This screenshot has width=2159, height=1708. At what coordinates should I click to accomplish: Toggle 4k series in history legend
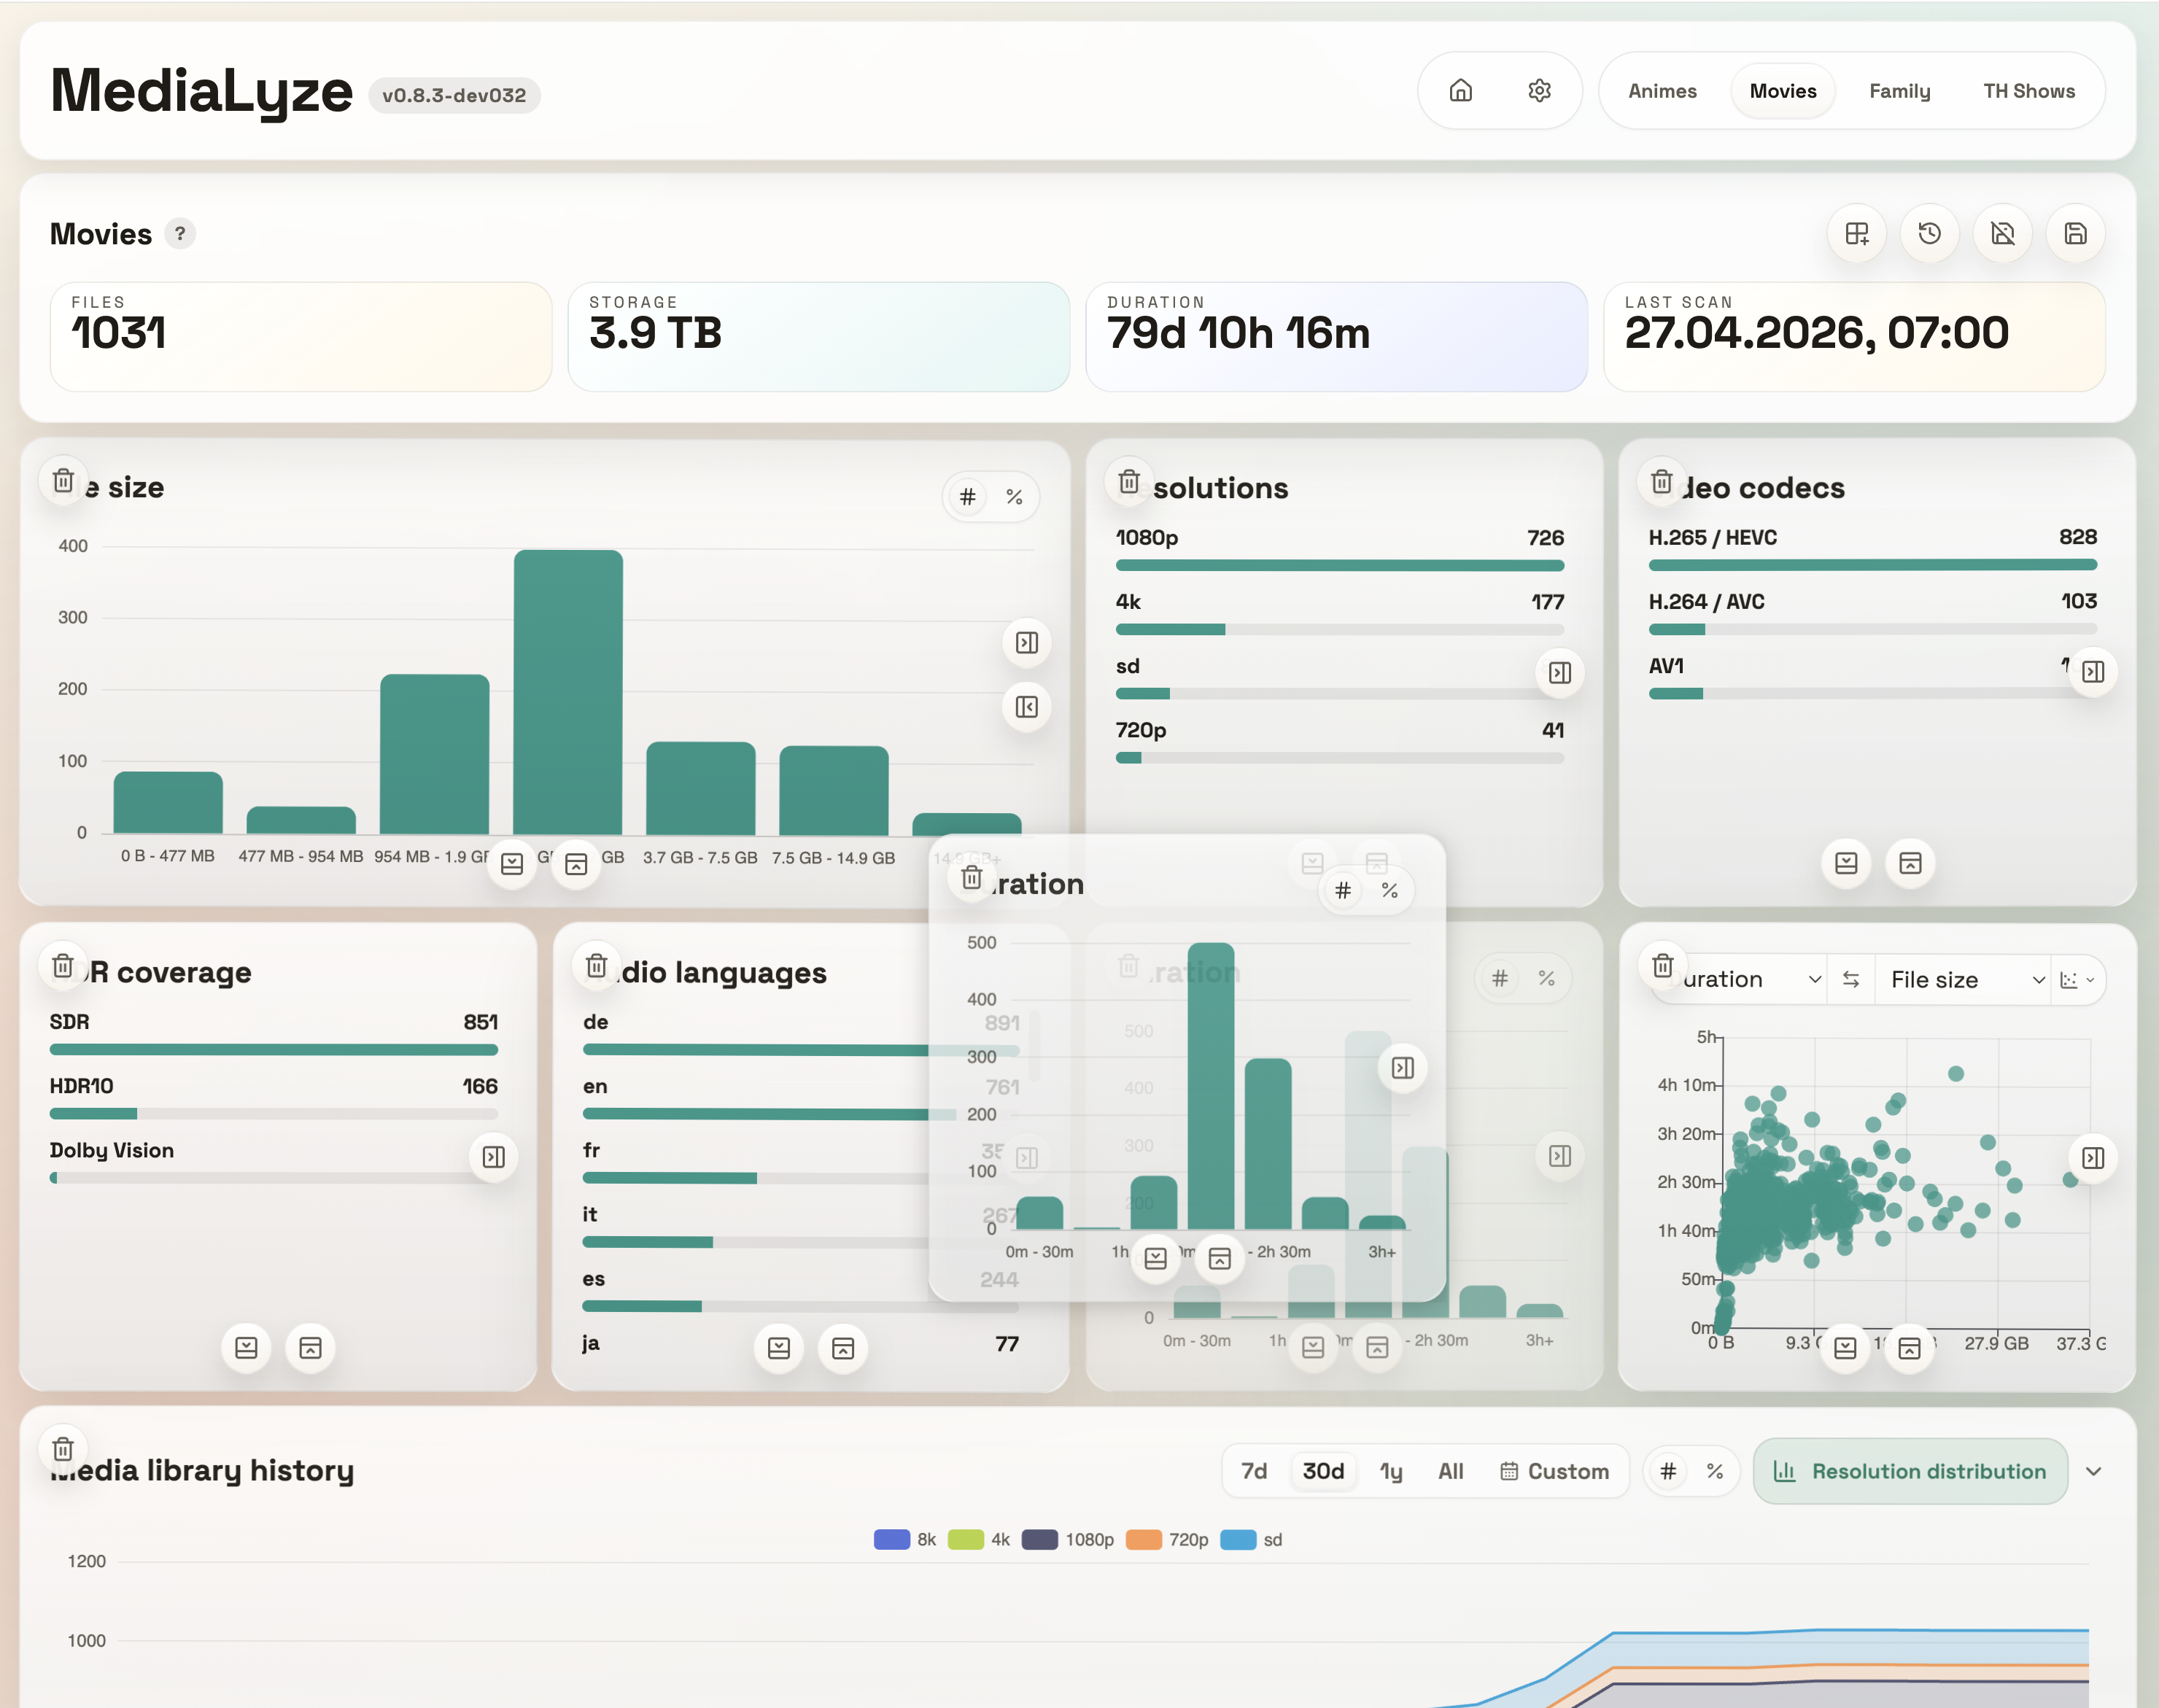979,1540
